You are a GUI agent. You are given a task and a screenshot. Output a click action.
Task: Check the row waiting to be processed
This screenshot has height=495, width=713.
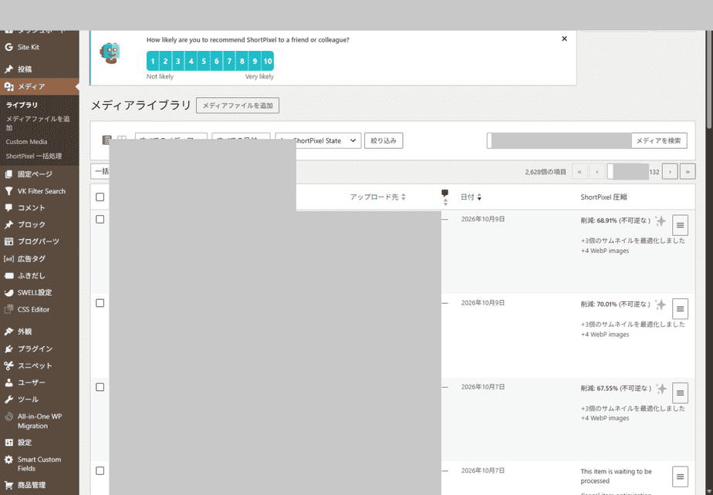100,471
